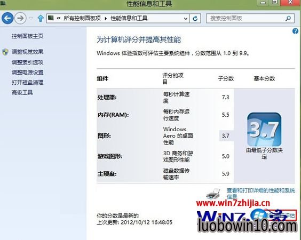Open 控制面板主页 link
The height and width of the screenshot is (240, 301).
pos(27,36)
